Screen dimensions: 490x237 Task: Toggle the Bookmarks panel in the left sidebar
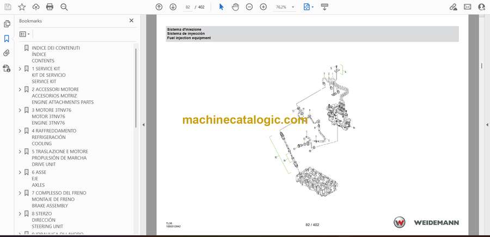pyautogui.click(x=7, y=39)
